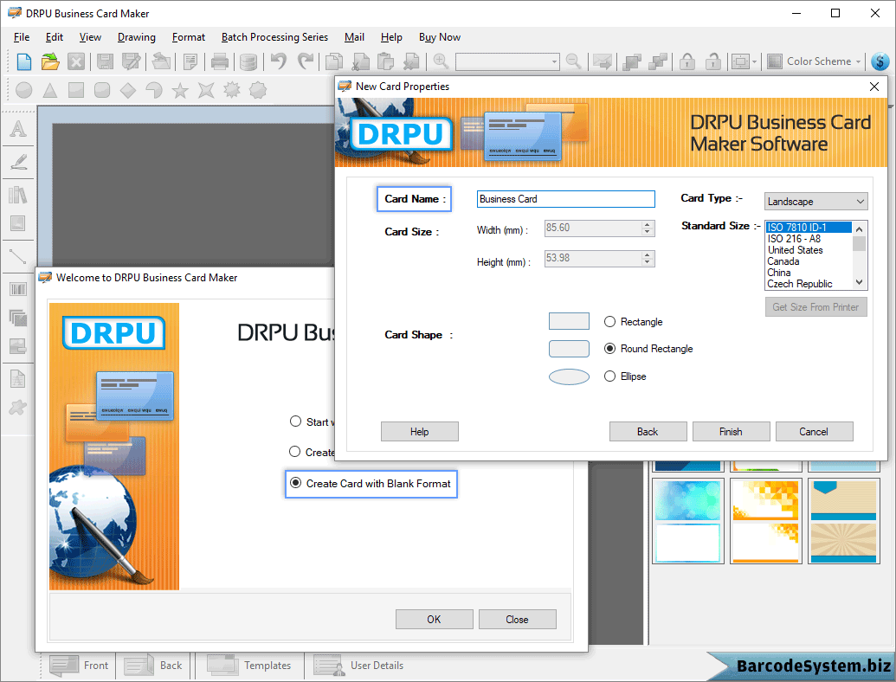Select the library books icon in sidebar
This screenshot has width=896, height=682.
pos(18,195)
